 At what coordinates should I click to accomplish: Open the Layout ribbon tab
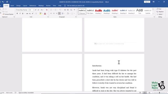click(25, 6)
